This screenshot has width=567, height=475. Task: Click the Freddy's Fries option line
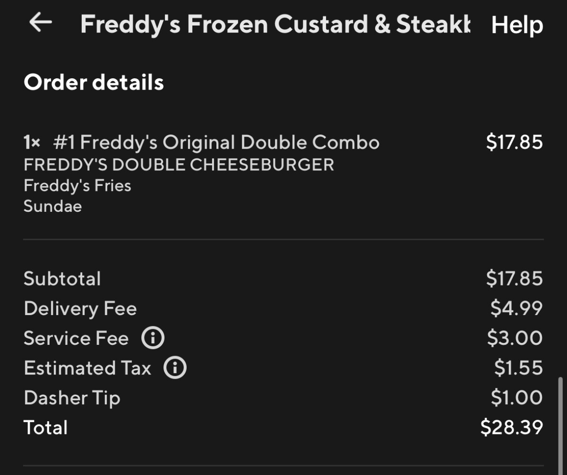pyautogui.click(x=77, y=185)
